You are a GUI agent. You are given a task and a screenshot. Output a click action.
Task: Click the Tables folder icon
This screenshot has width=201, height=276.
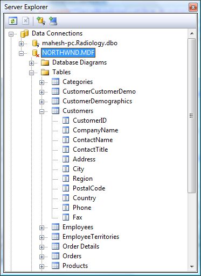click(45, 72)
